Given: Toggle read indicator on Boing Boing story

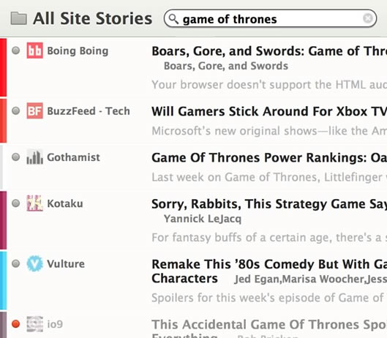Looking at the screenshot, I should coord(16,50).
